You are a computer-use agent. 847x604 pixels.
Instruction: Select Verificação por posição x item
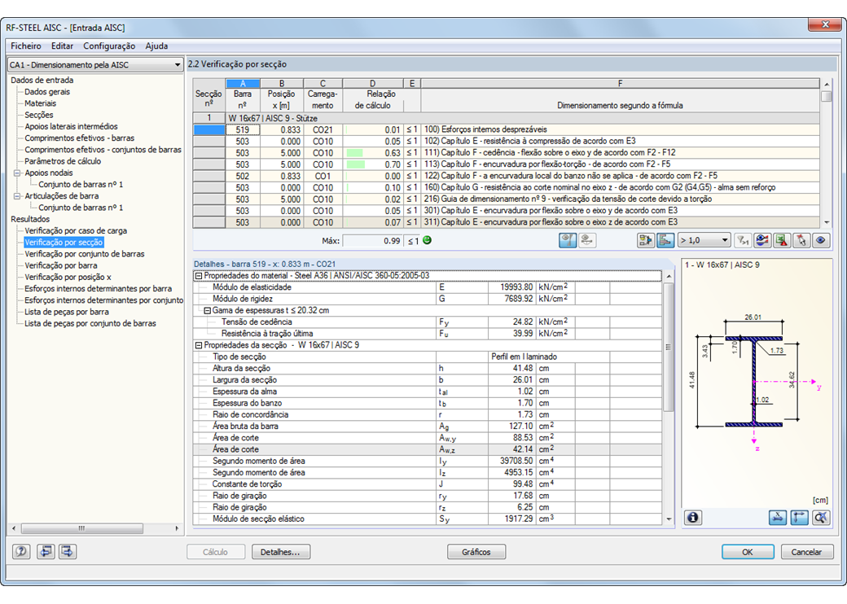click(68, 277)
